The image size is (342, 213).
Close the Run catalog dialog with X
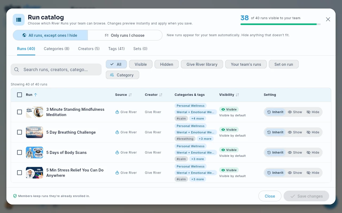(x=328, y=19)
